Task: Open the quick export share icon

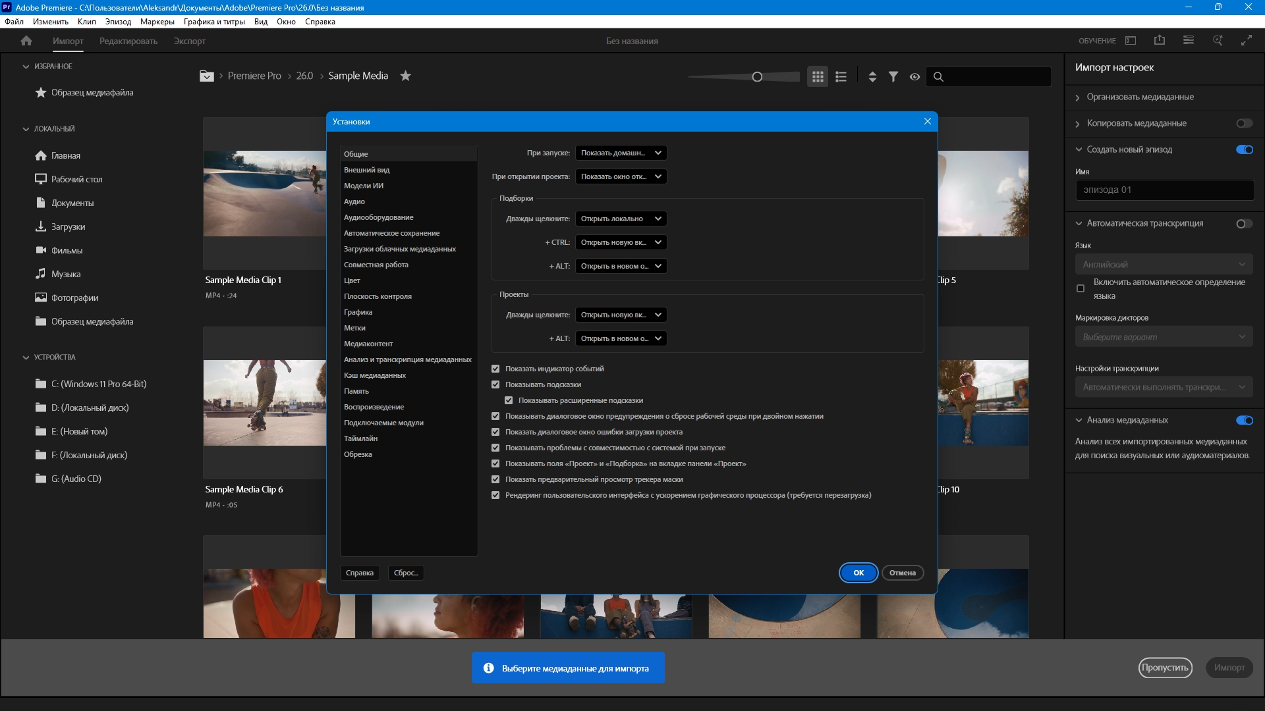Action: (1160, 41)
